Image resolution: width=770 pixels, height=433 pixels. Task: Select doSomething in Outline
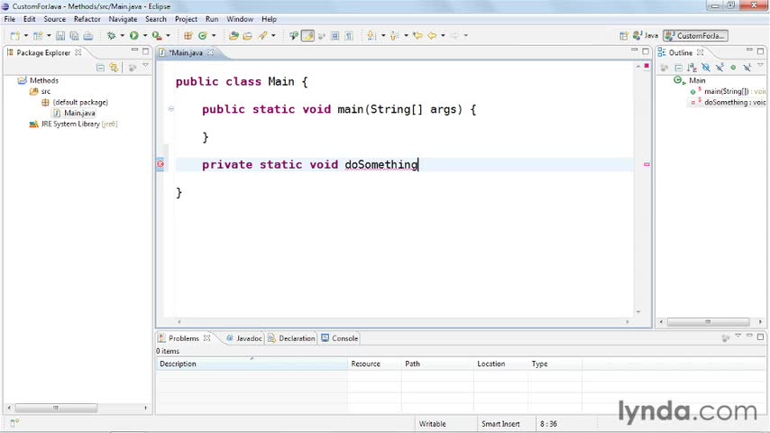coord(729,102)
